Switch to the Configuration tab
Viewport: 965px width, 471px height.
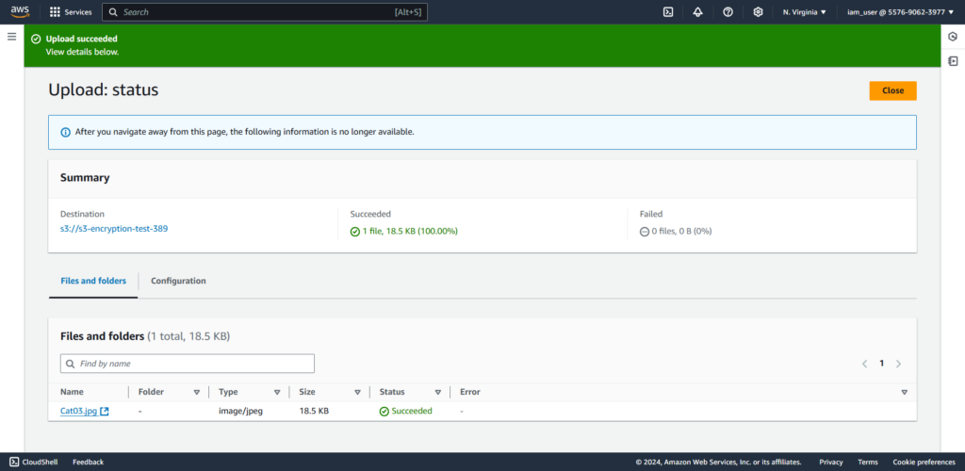coord(178,281)
